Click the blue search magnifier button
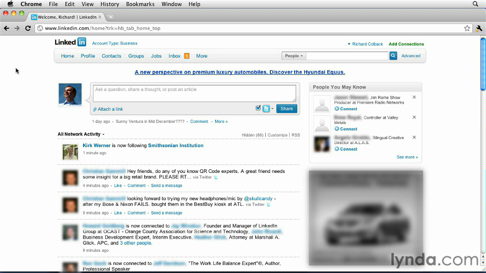This screenshot has height=273, width=486. (393, 56)
